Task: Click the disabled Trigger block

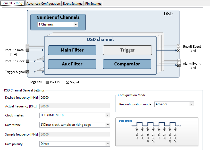Action: (127, 50)
